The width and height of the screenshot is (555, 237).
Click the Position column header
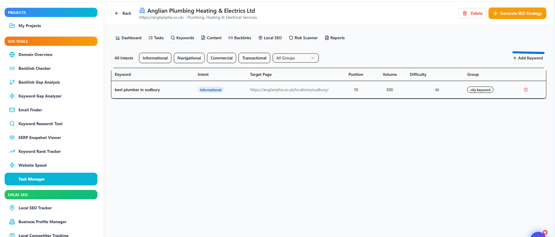tap(356, 74)
